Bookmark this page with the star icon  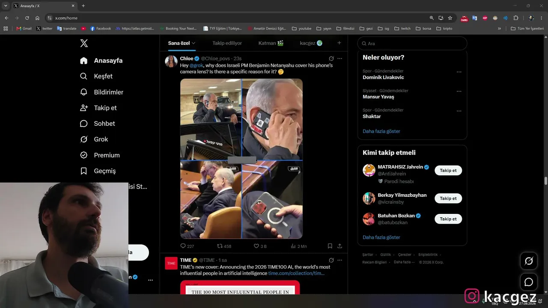[450, 18]
